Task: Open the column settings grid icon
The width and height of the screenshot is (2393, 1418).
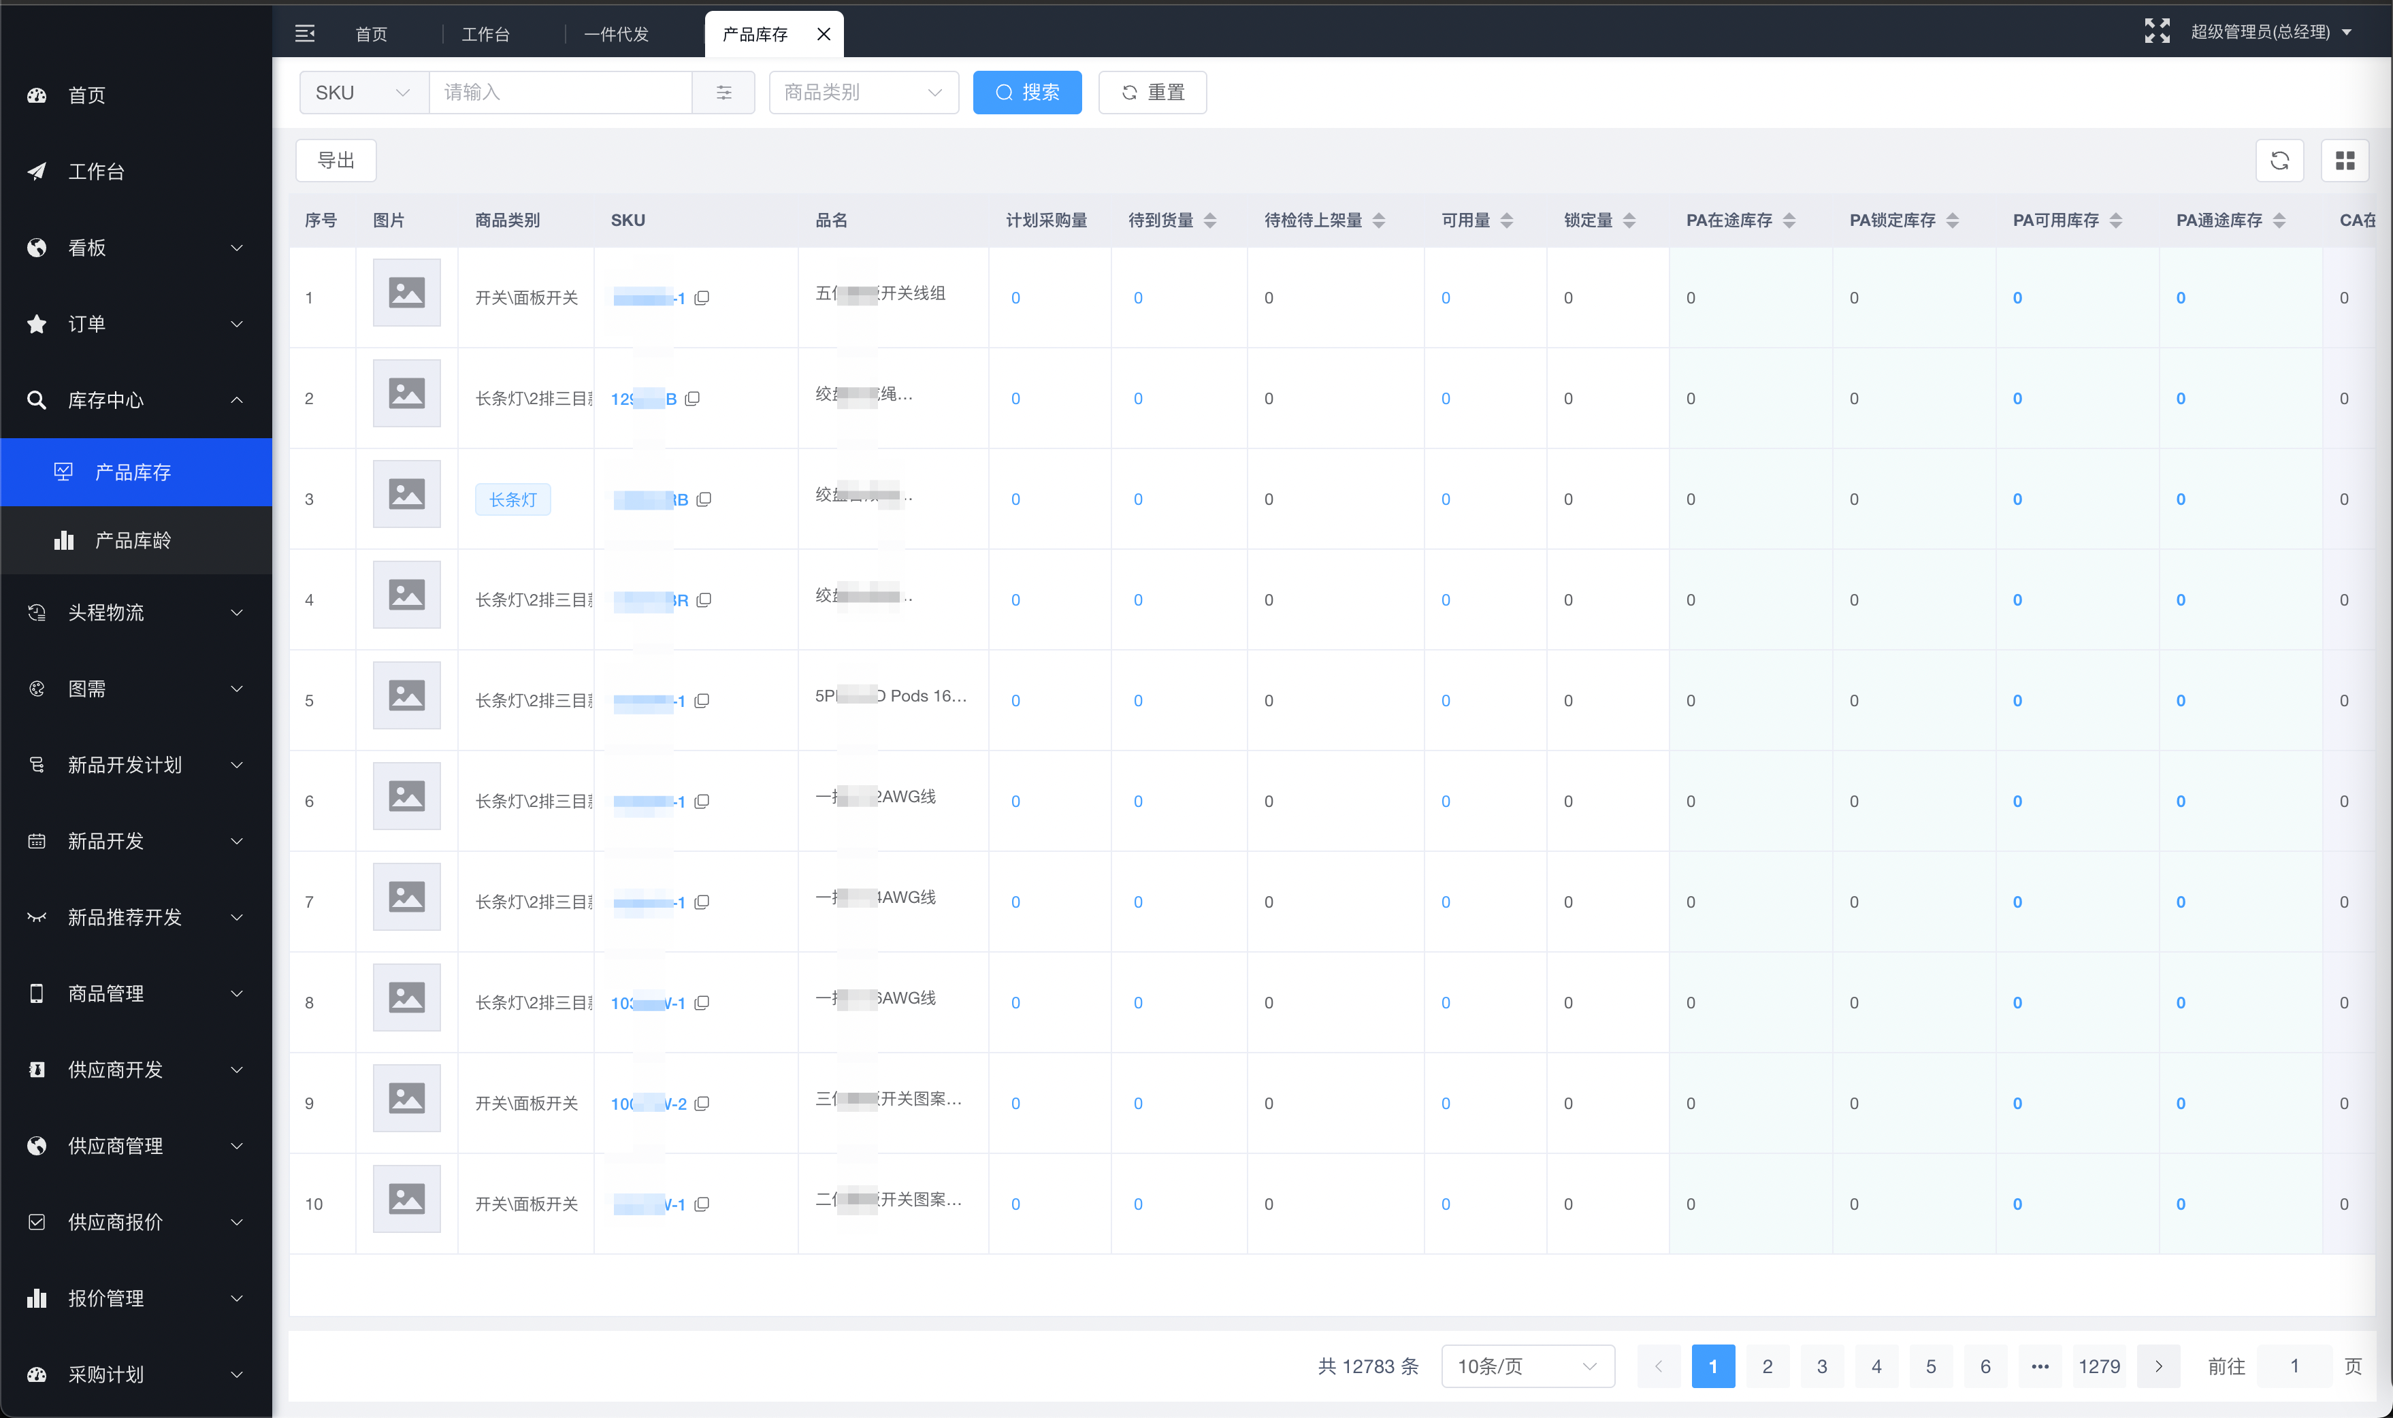Action: pos(2344,161)
